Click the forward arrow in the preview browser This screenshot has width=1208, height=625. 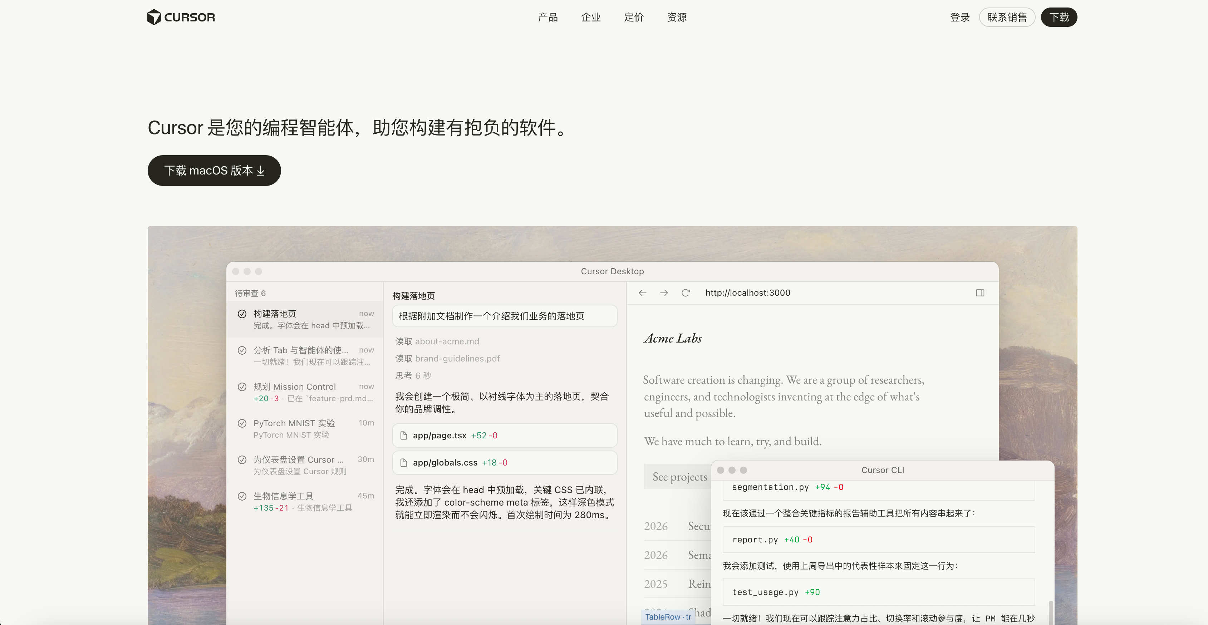[x=664, y=293]
